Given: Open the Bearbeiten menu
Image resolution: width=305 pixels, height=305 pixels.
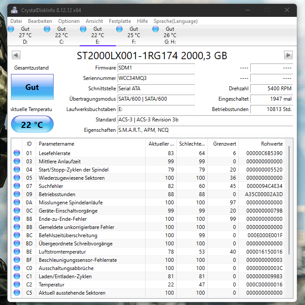Looking at the screenshot, I should (40, 21).
